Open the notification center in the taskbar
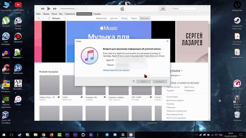 coord(241,135)
